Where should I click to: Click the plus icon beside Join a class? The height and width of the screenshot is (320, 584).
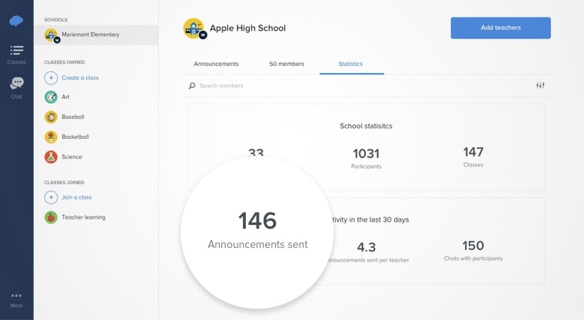51,197
